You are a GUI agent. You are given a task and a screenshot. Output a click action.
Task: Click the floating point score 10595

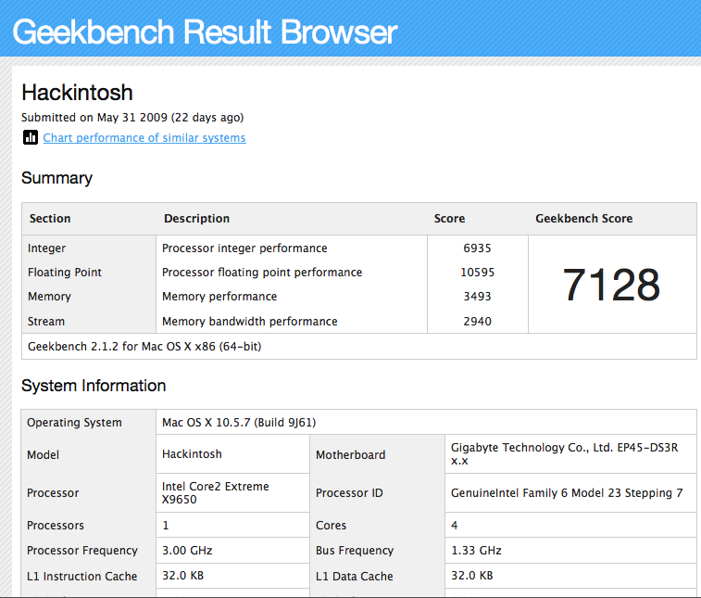pyautogui.click(x=477, y=273)
